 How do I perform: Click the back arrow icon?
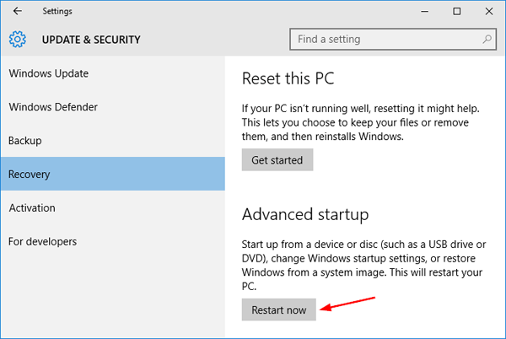pos(18,11)
